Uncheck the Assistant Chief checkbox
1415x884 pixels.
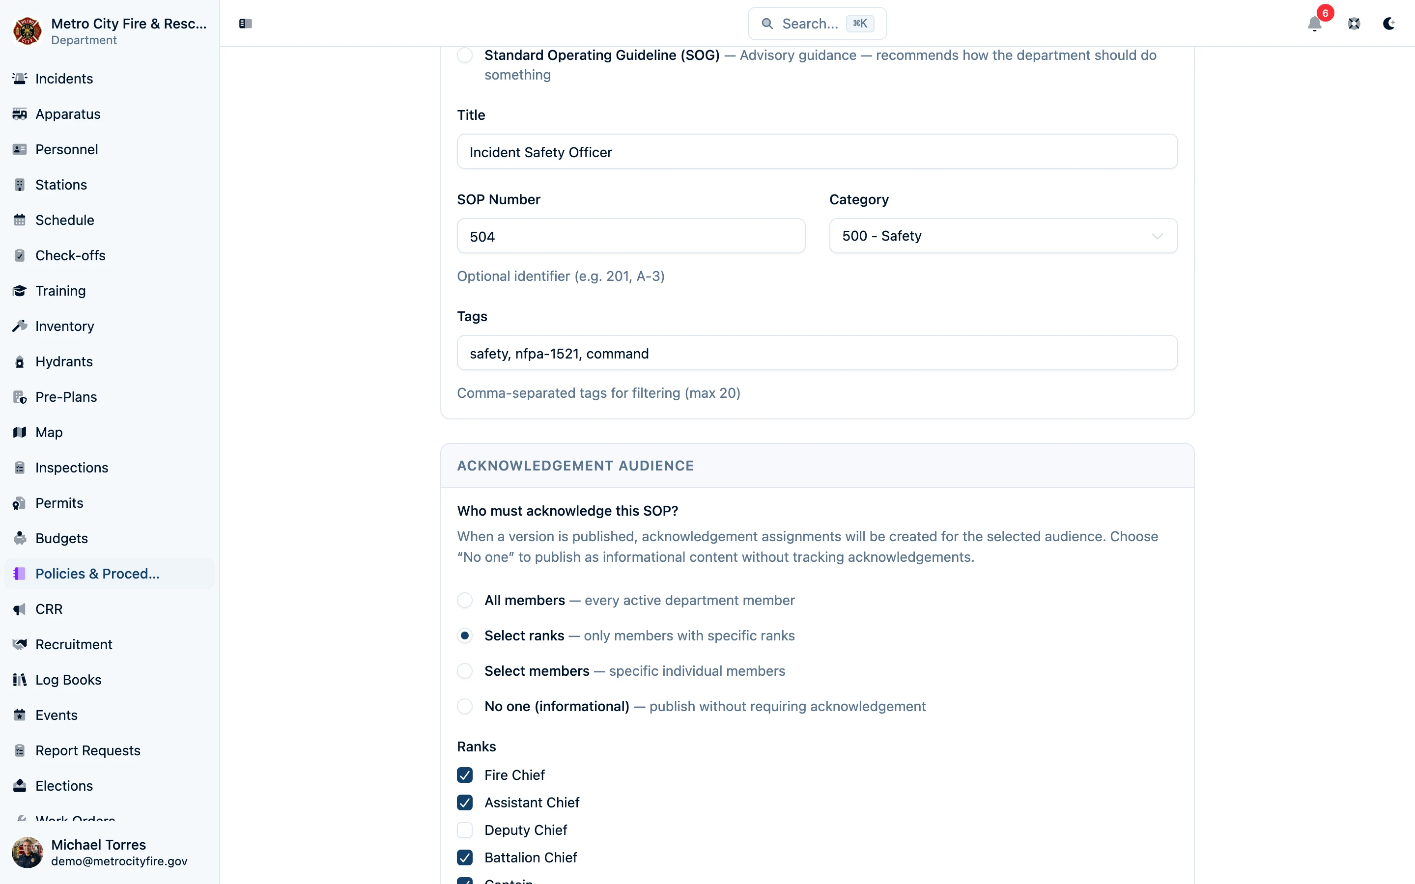click(x=465, y=803)
